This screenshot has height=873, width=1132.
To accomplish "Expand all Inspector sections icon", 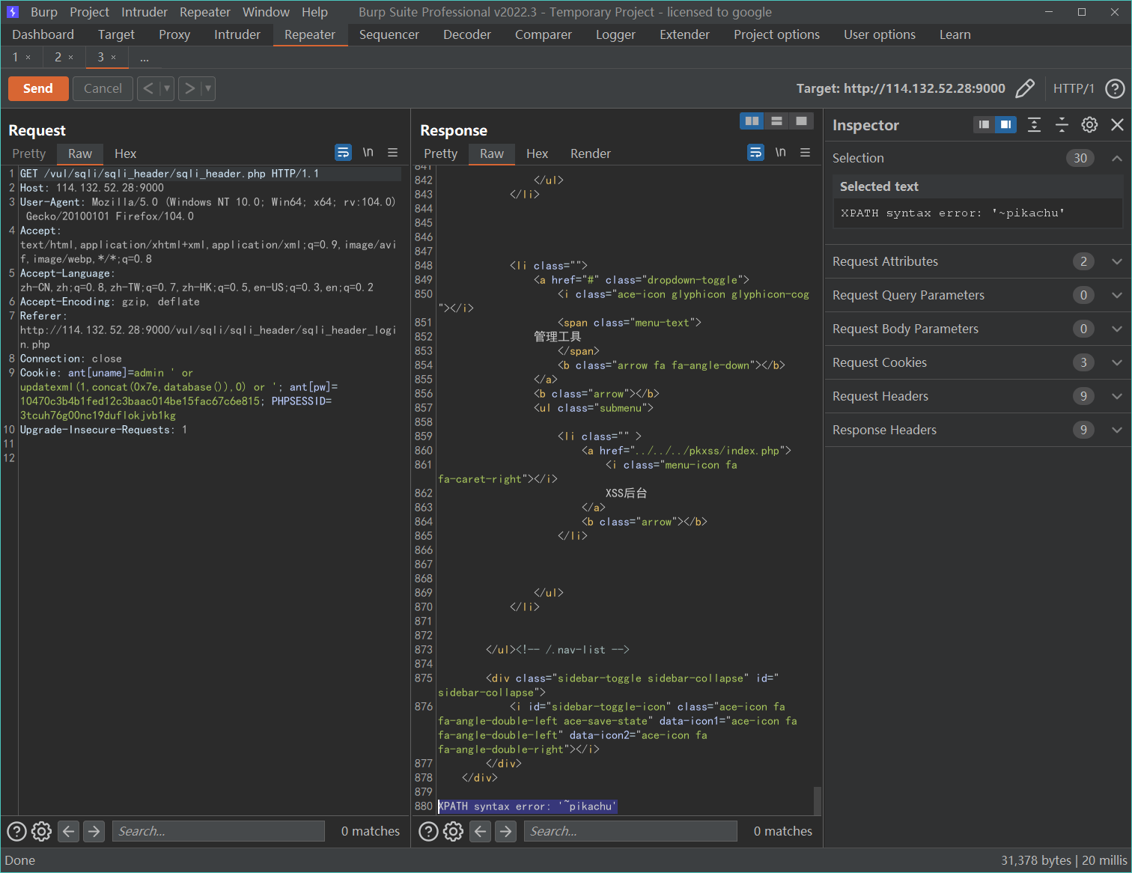I will coord(1034,125).
